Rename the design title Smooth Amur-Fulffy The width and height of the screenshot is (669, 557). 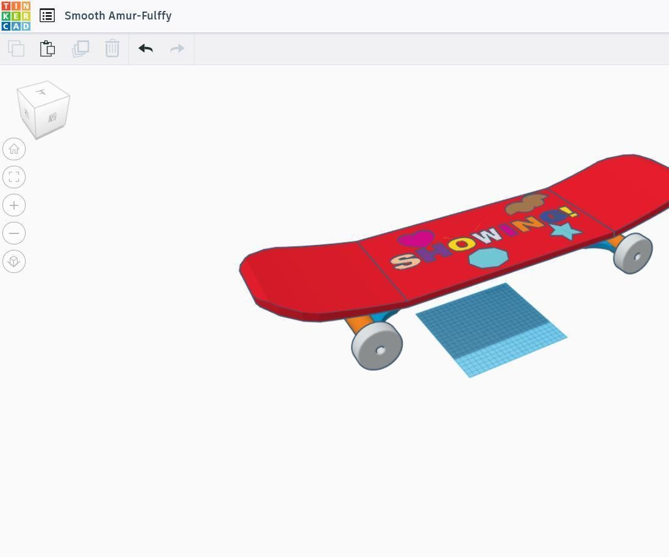pyautogui.click(x=118, y=16)
